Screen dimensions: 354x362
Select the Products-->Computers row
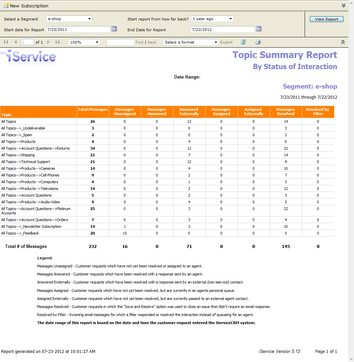pos(167,182)
